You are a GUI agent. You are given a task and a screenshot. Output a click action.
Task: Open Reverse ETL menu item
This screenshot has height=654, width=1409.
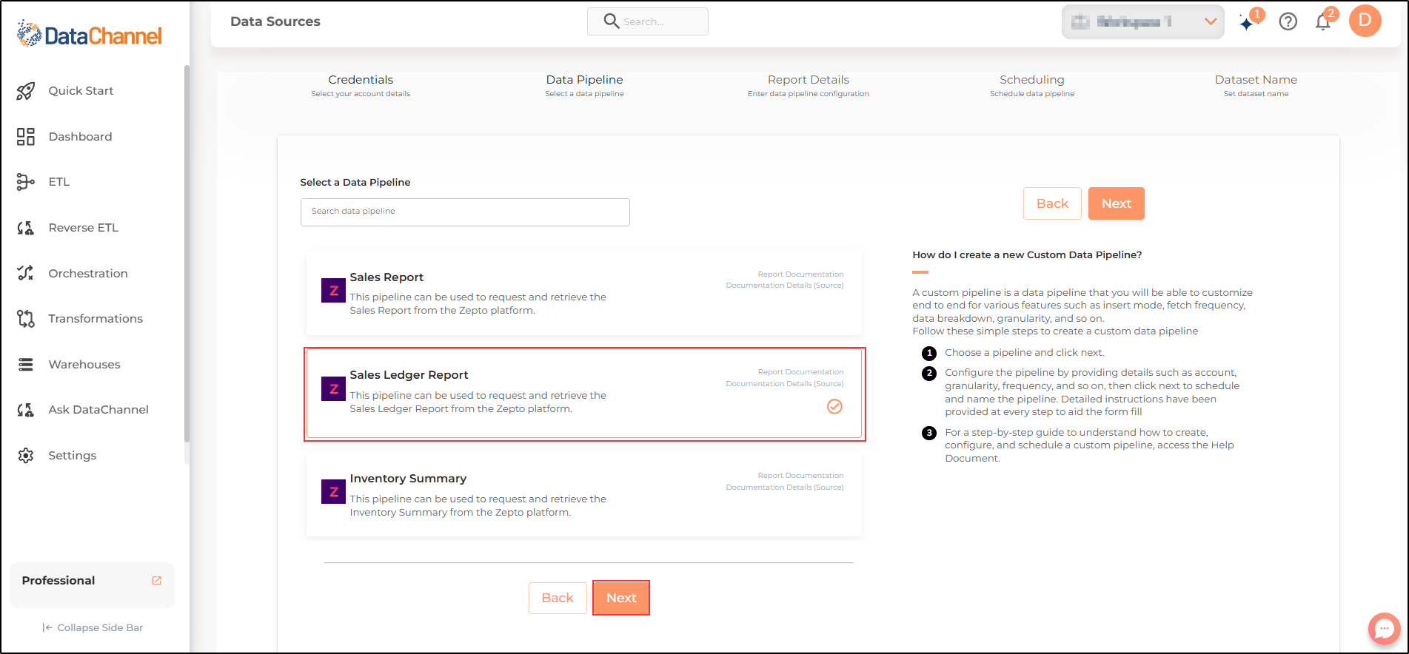click(x=83, y=228)
